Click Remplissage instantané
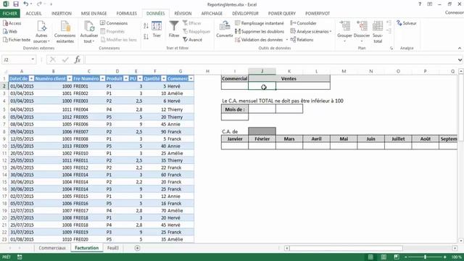The image size is (464, 261). pyautogui.click(x=260, y=23)
